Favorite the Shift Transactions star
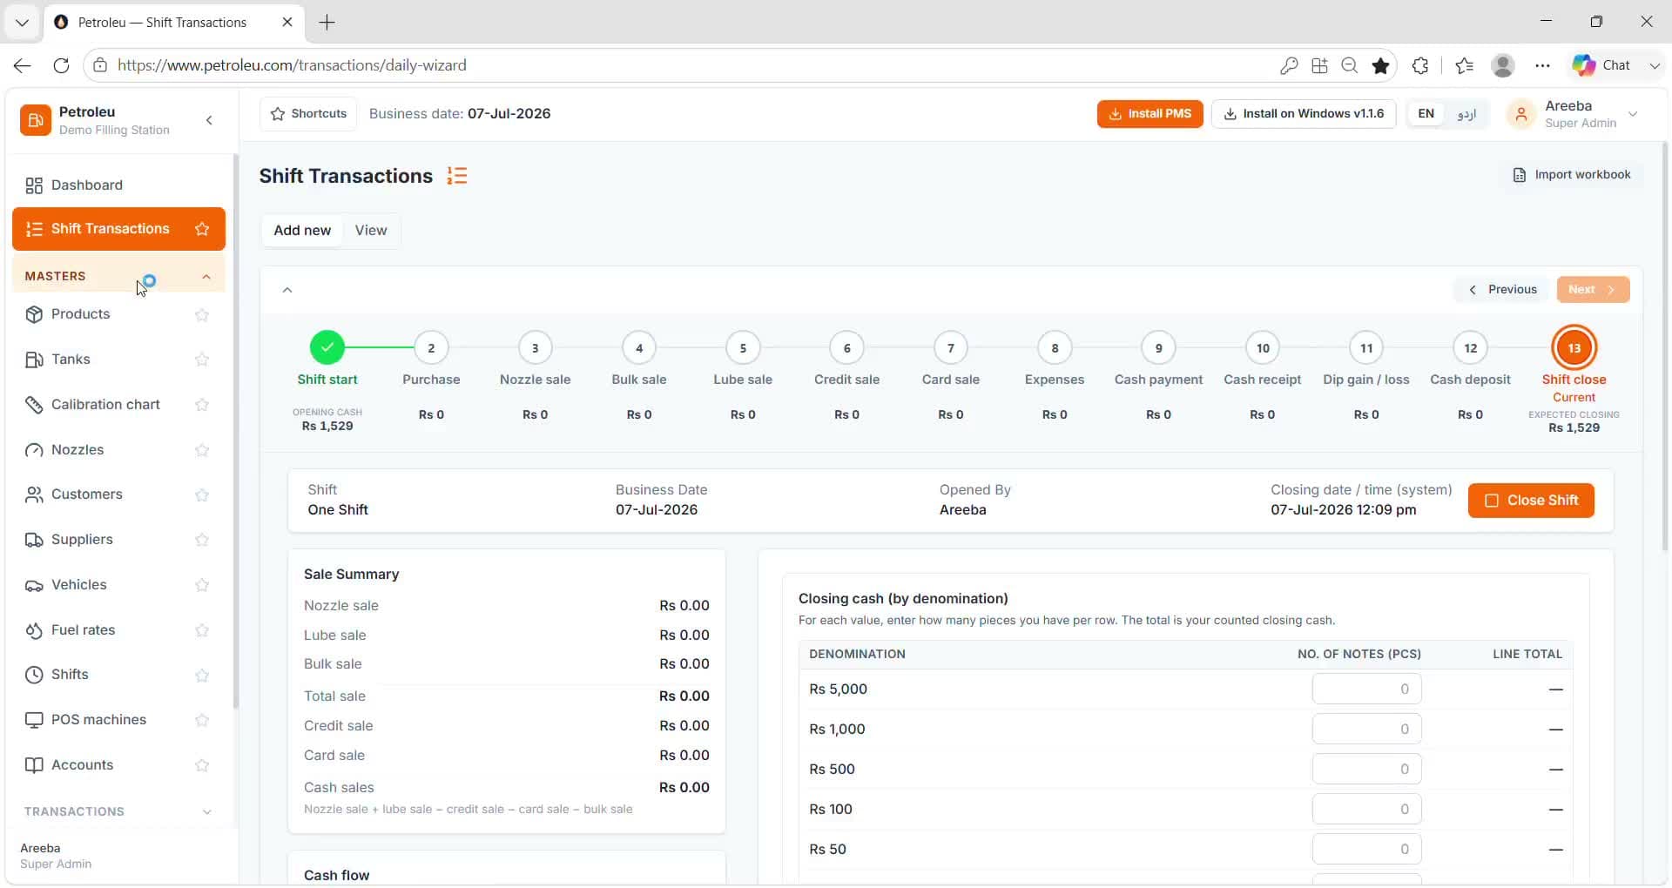Screen dimensions: 1672x888 click(202, 229)
